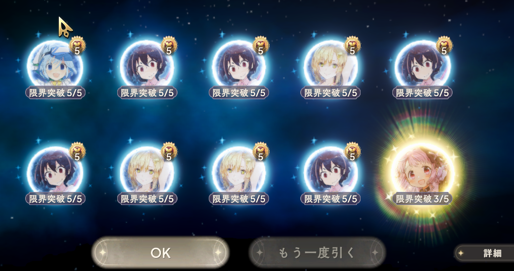The image size is (514, 271).
Task: Open the glowing pink-haired character result
Action: [x=422, y=172]
